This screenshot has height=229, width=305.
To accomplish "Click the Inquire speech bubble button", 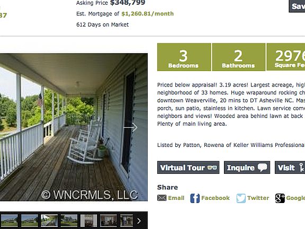I will (x=247, y=168).
